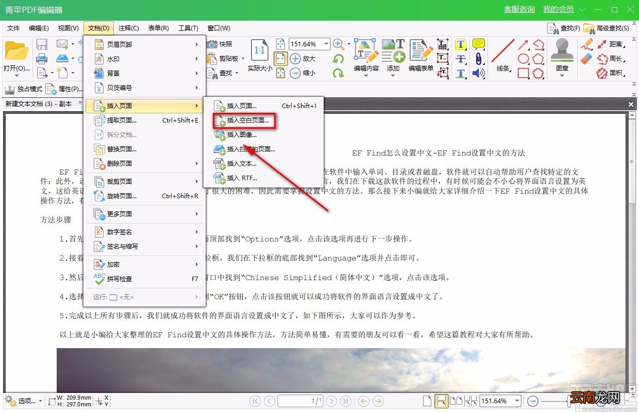Expand the Header and Footer (页眉页脚) submenu
Image resolution: width=639 pixels, height=412 pixels.
145,45
